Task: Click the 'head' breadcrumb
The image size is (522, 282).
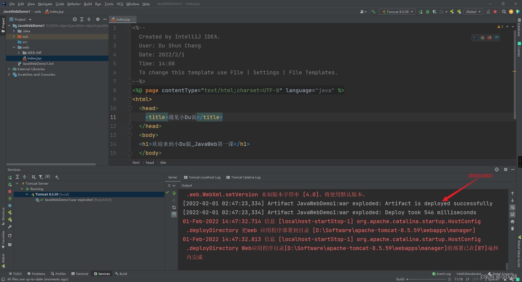Action: point(150,162)
